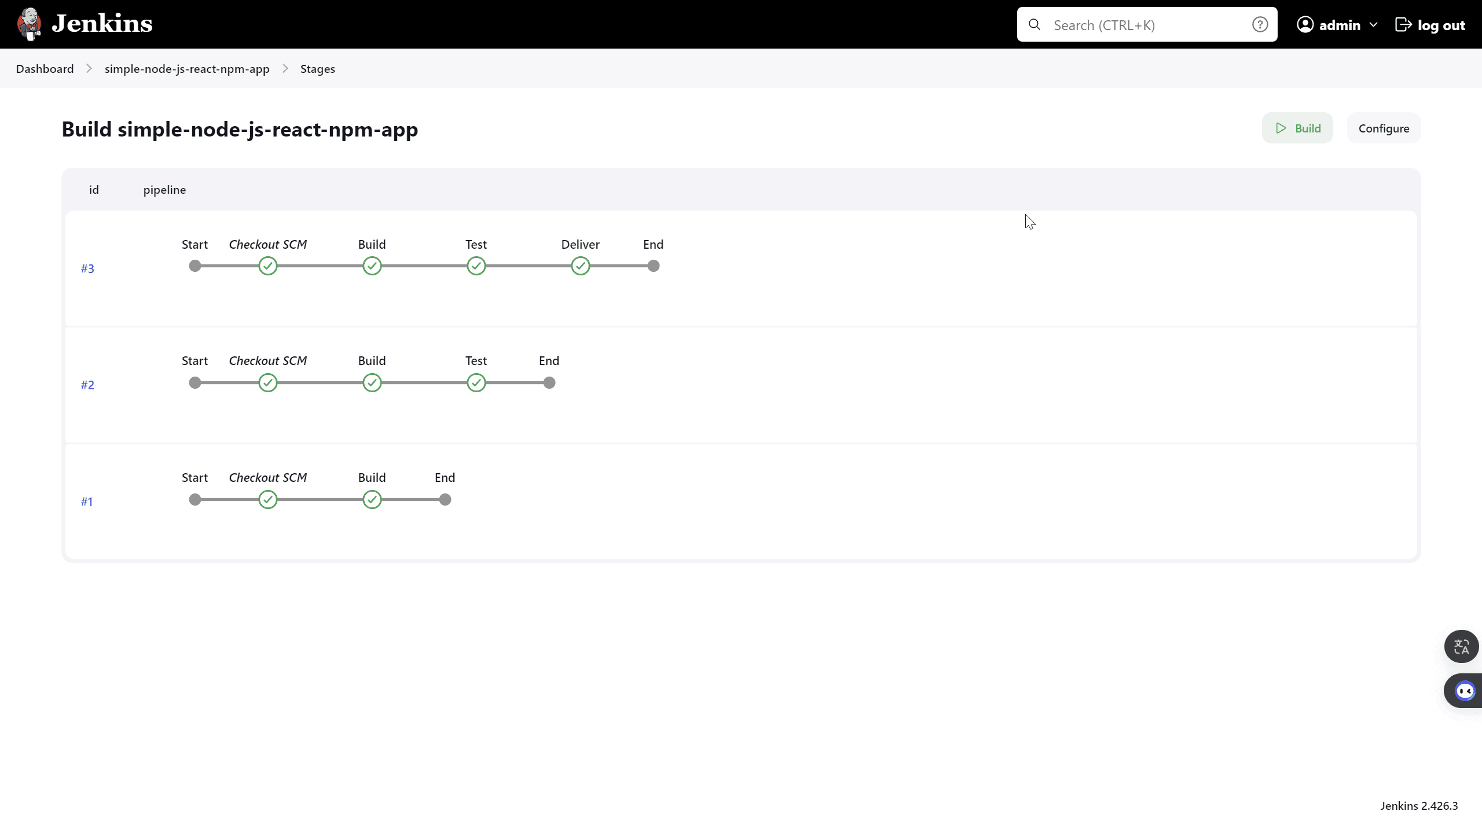The image size is (1482, 833).
Task: Click the Checkout SCM checkmark in build #3
Action: (x=267, y=266)
